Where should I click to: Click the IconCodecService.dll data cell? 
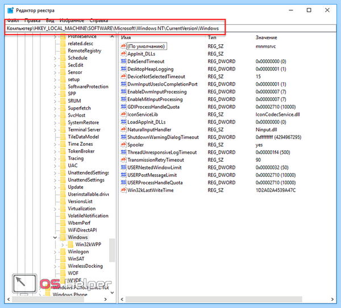point(277,115)
